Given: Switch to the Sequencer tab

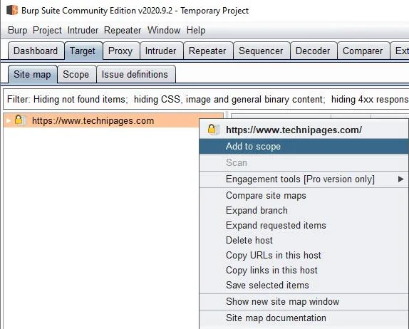Looking at the screenshot, I should tap(262, 51).
